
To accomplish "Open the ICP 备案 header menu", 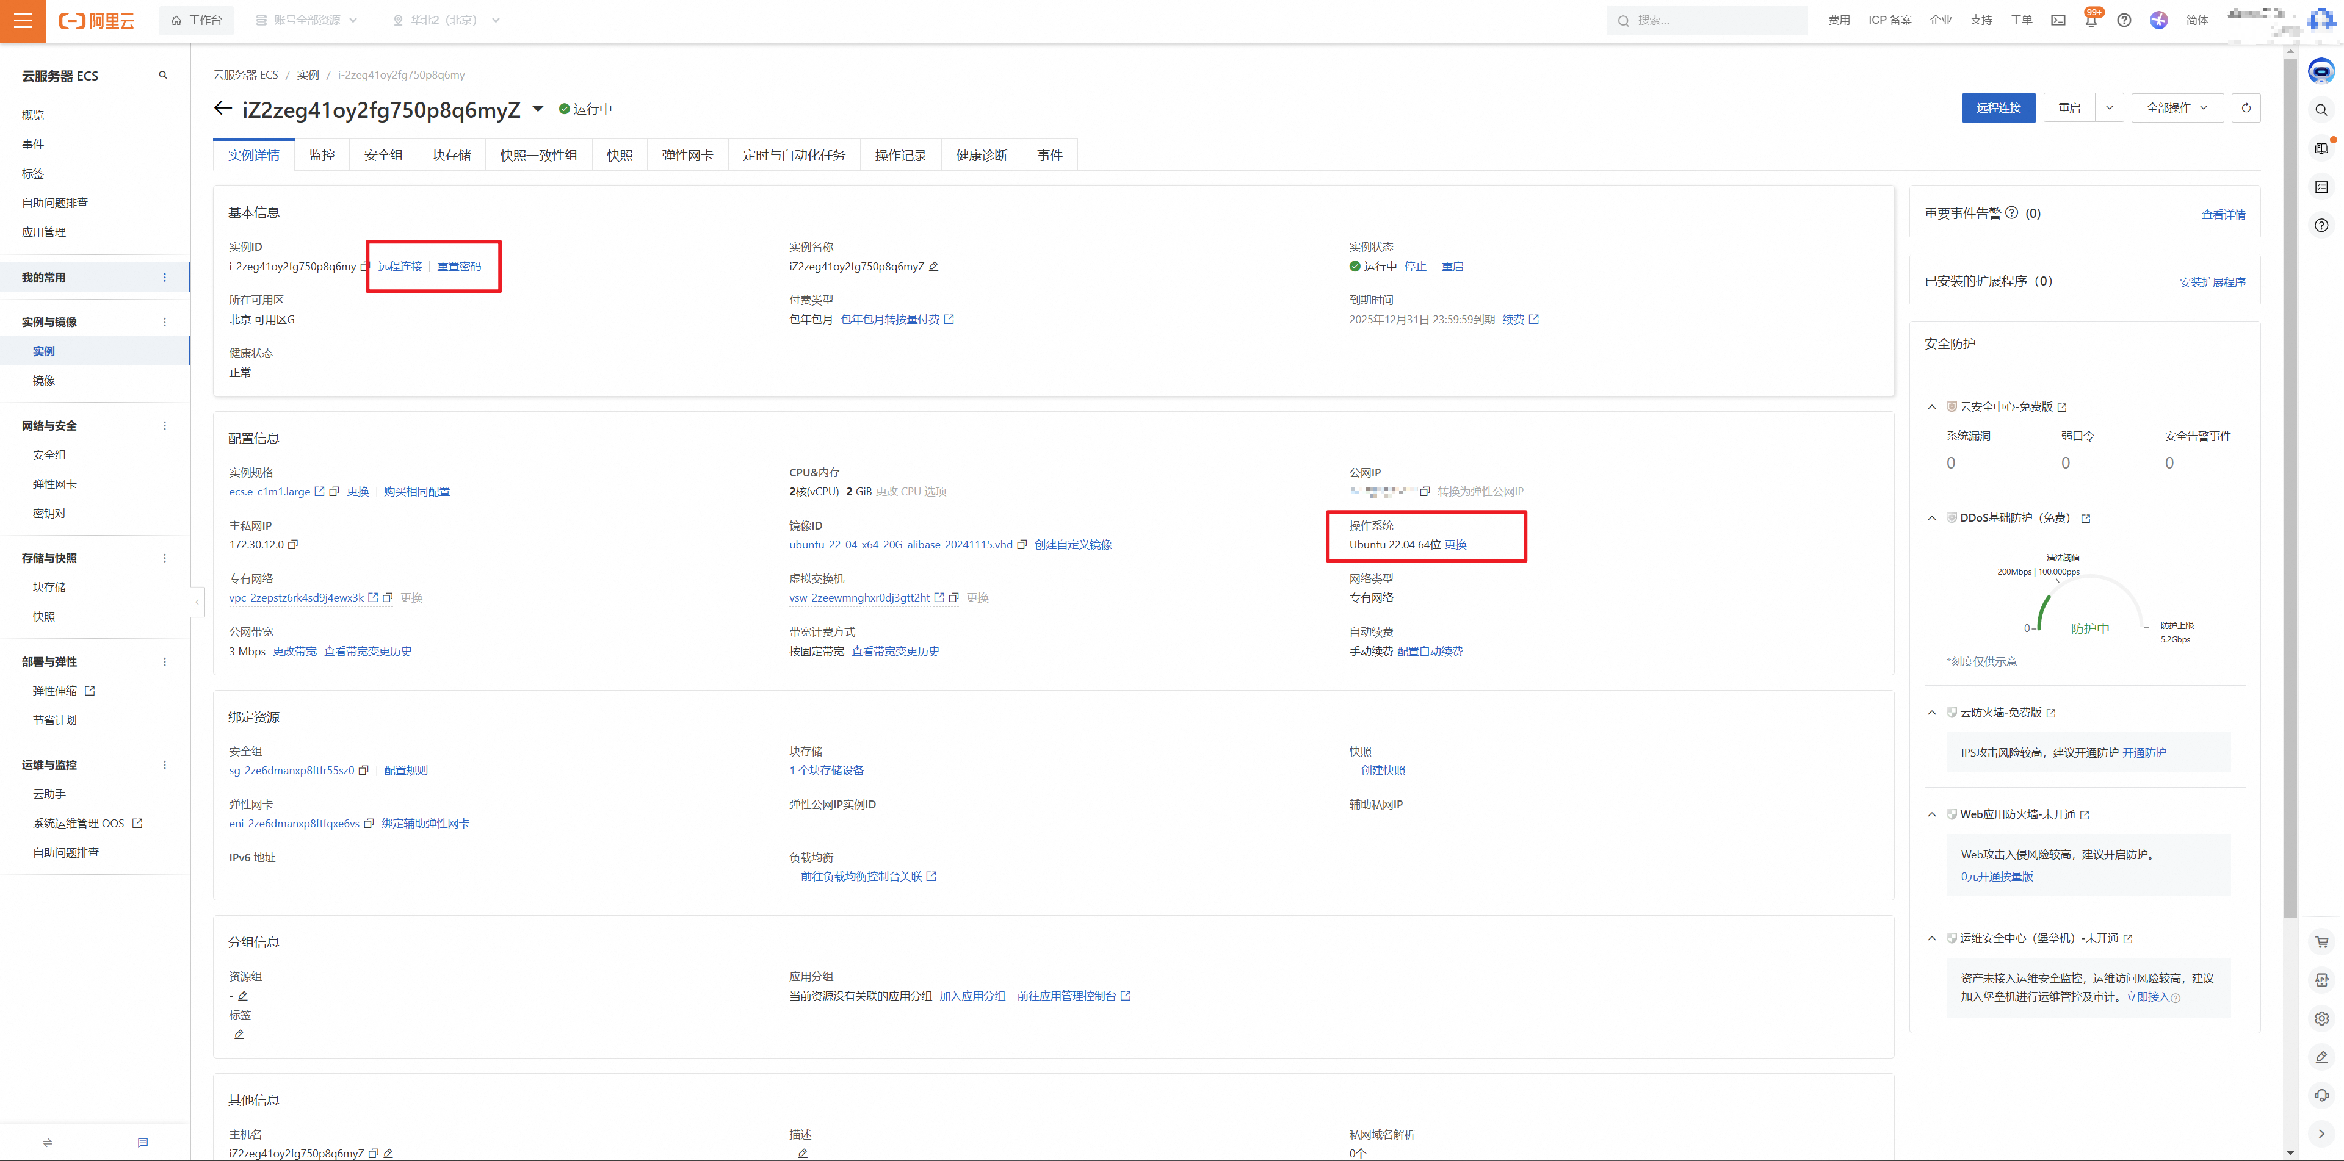I will [x=1889, y=20].
